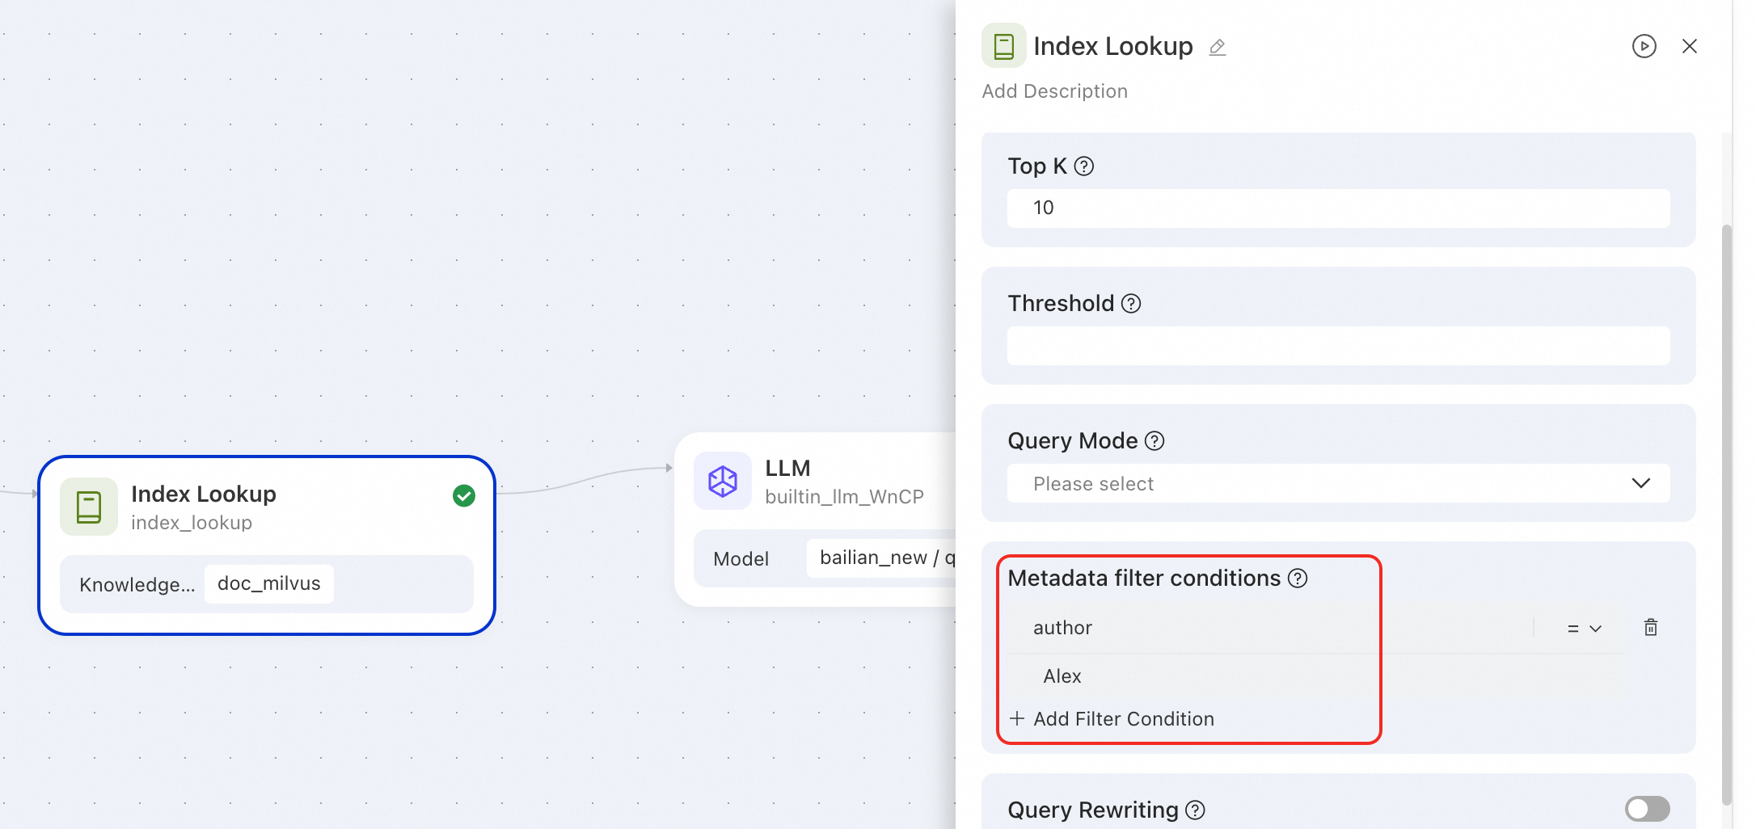
Task: Toggle Query Rewriting switch
Action: 1647,809
